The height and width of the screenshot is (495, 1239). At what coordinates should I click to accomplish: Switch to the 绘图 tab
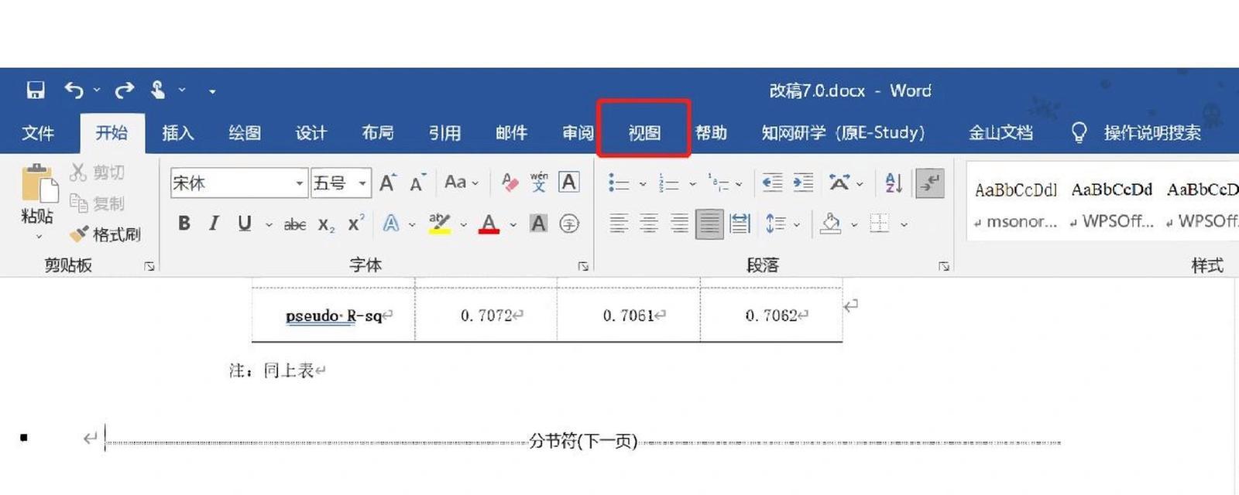(x=245, y=133)
